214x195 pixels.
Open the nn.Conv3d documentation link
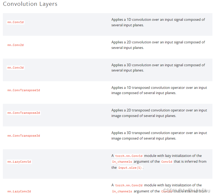tap(16, 68)
